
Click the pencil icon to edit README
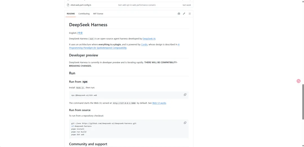tap(184, 14)
